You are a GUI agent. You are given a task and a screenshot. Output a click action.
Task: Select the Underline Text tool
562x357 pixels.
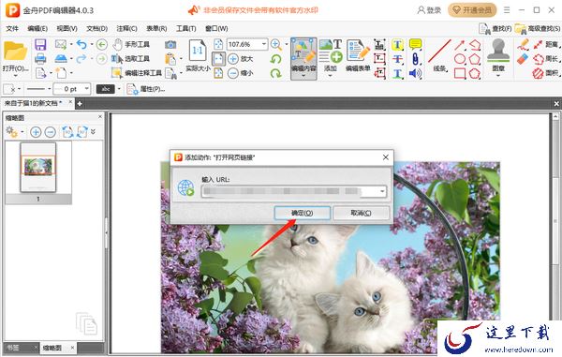click(397, 73)
